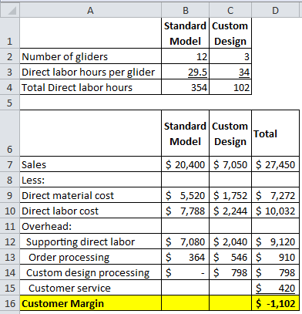Select value $ 10,032
The image size is (302, 314).
275,211
